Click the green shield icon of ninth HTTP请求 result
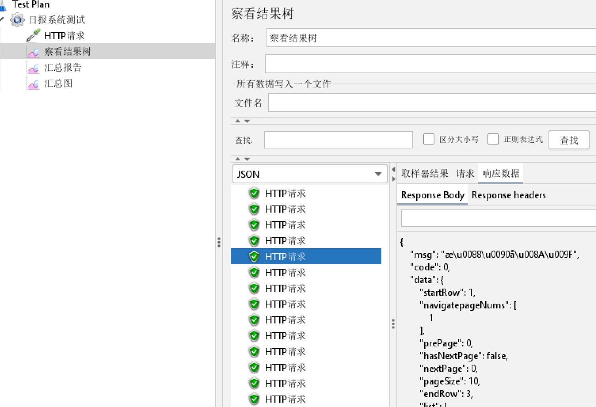This screenshot has width=596, height=407. click(x=254, y=320)
